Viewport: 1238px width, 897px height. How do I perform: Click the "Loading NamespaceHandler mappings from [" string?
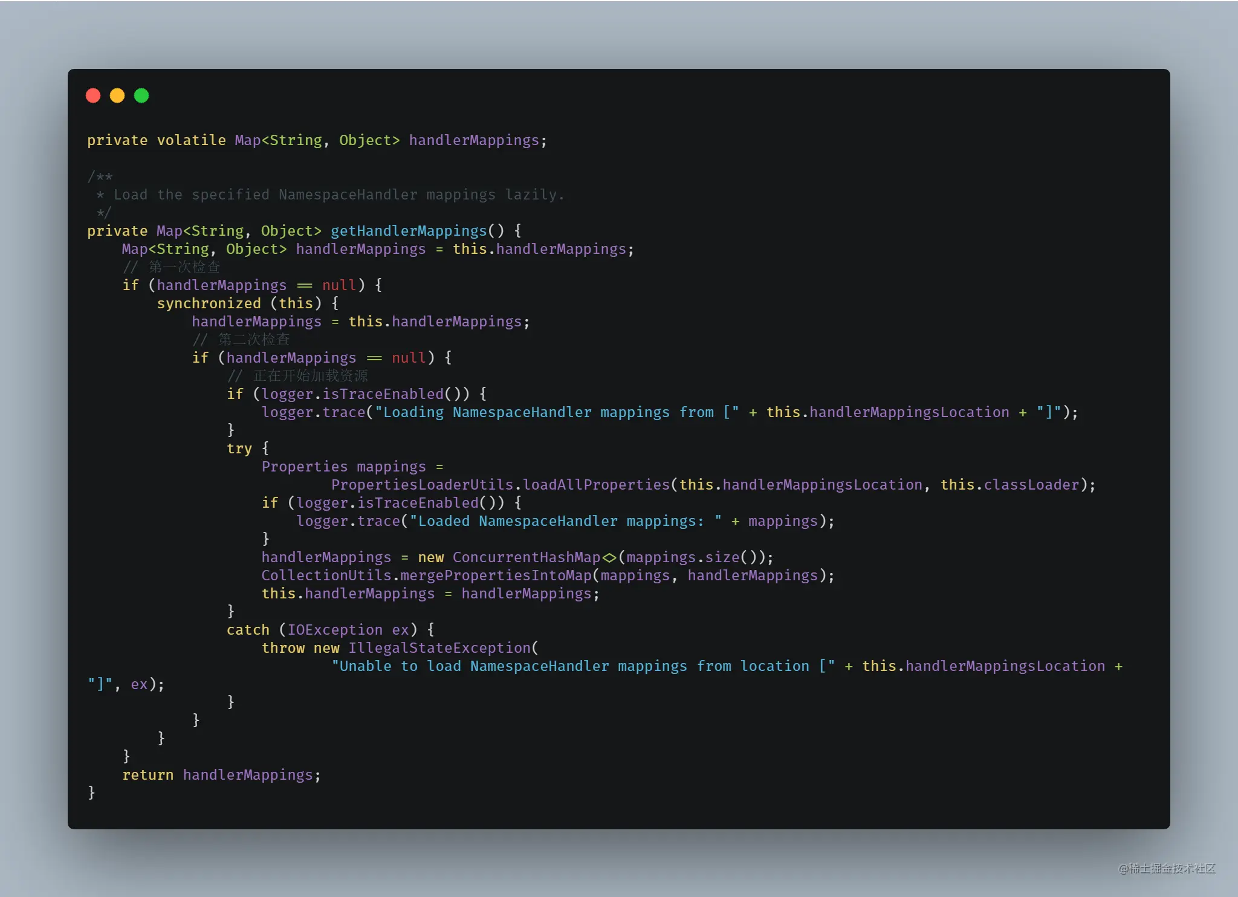557,412
